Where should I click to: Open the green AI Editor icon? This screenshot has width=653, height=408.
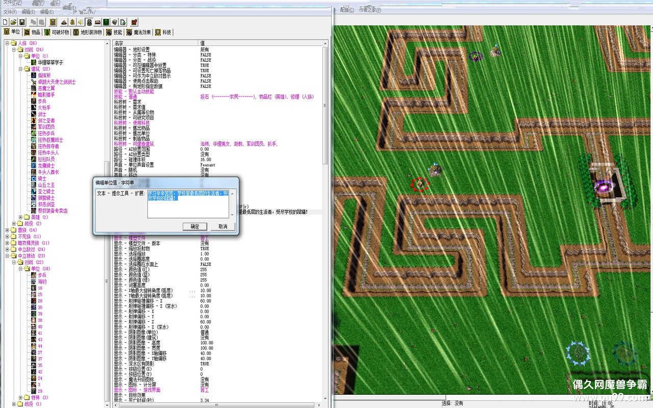point(106,22)
